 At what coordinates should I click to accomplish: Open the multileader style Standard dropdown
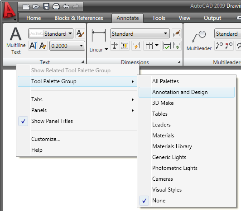click(228, 33)
